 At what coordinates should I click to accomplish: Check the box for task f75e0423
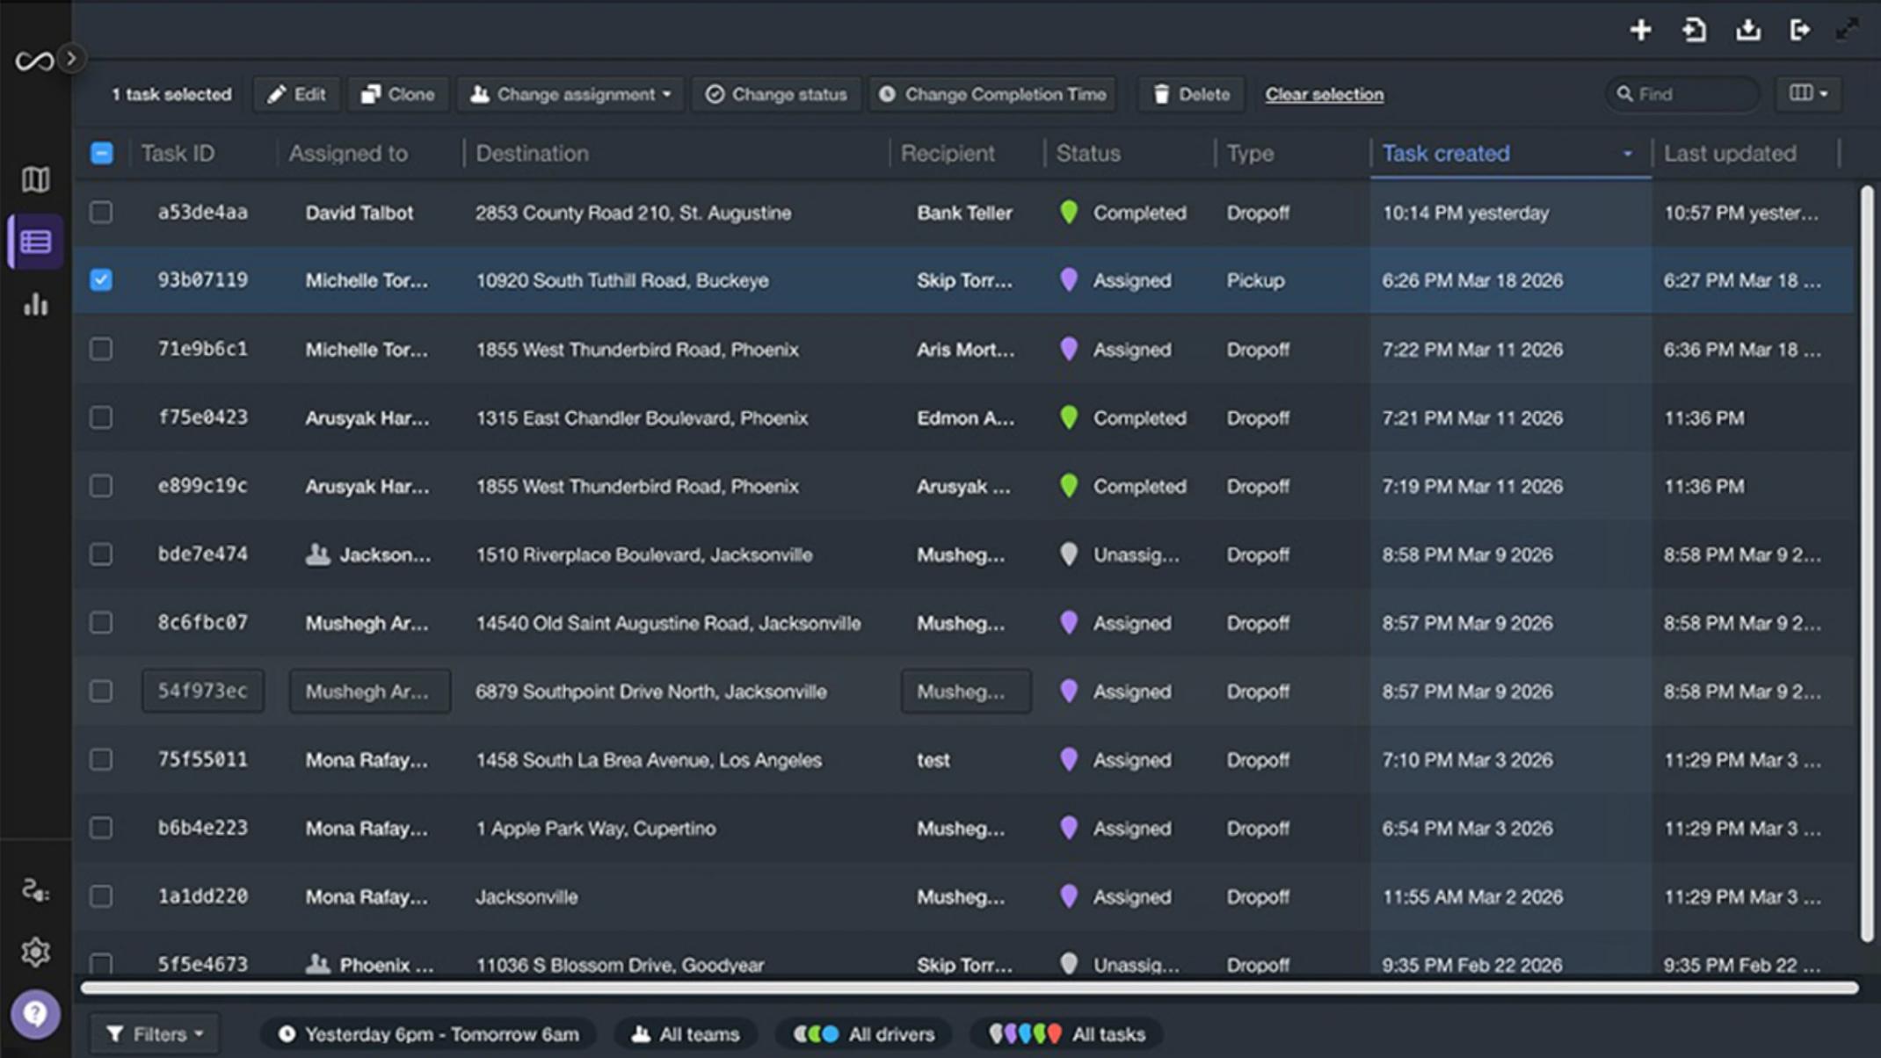coord(102,417)
